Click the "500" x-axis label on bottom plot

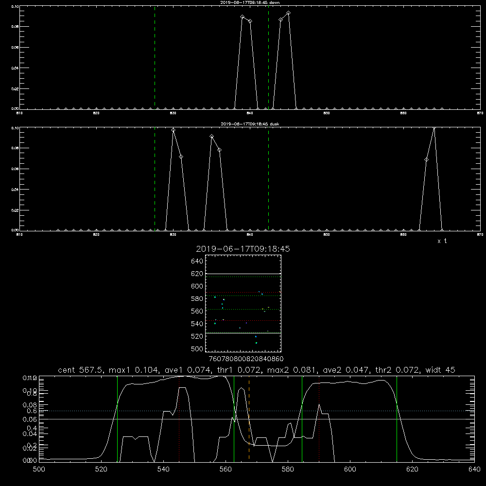pyautogui.click(x=39, y=469)
